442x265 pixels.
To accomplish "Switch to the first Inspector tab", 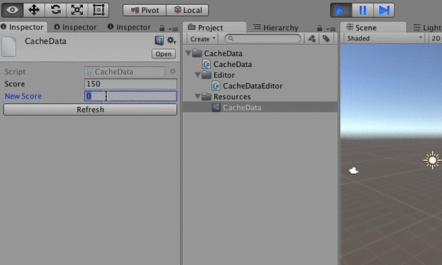I will click(x=23, y=27).
